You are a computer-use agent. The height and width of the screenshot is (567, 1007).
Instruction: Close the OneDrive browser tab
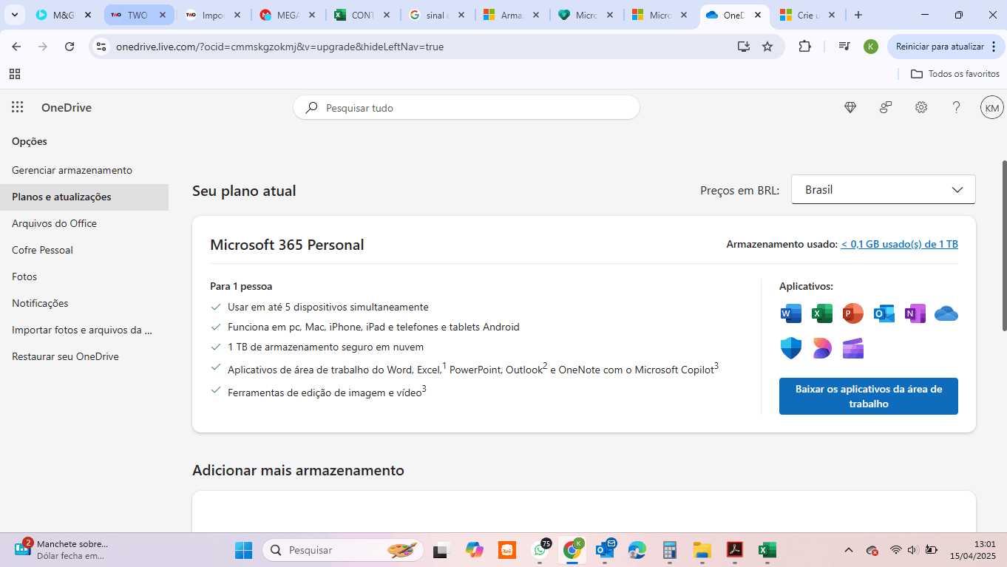[758, 15]
